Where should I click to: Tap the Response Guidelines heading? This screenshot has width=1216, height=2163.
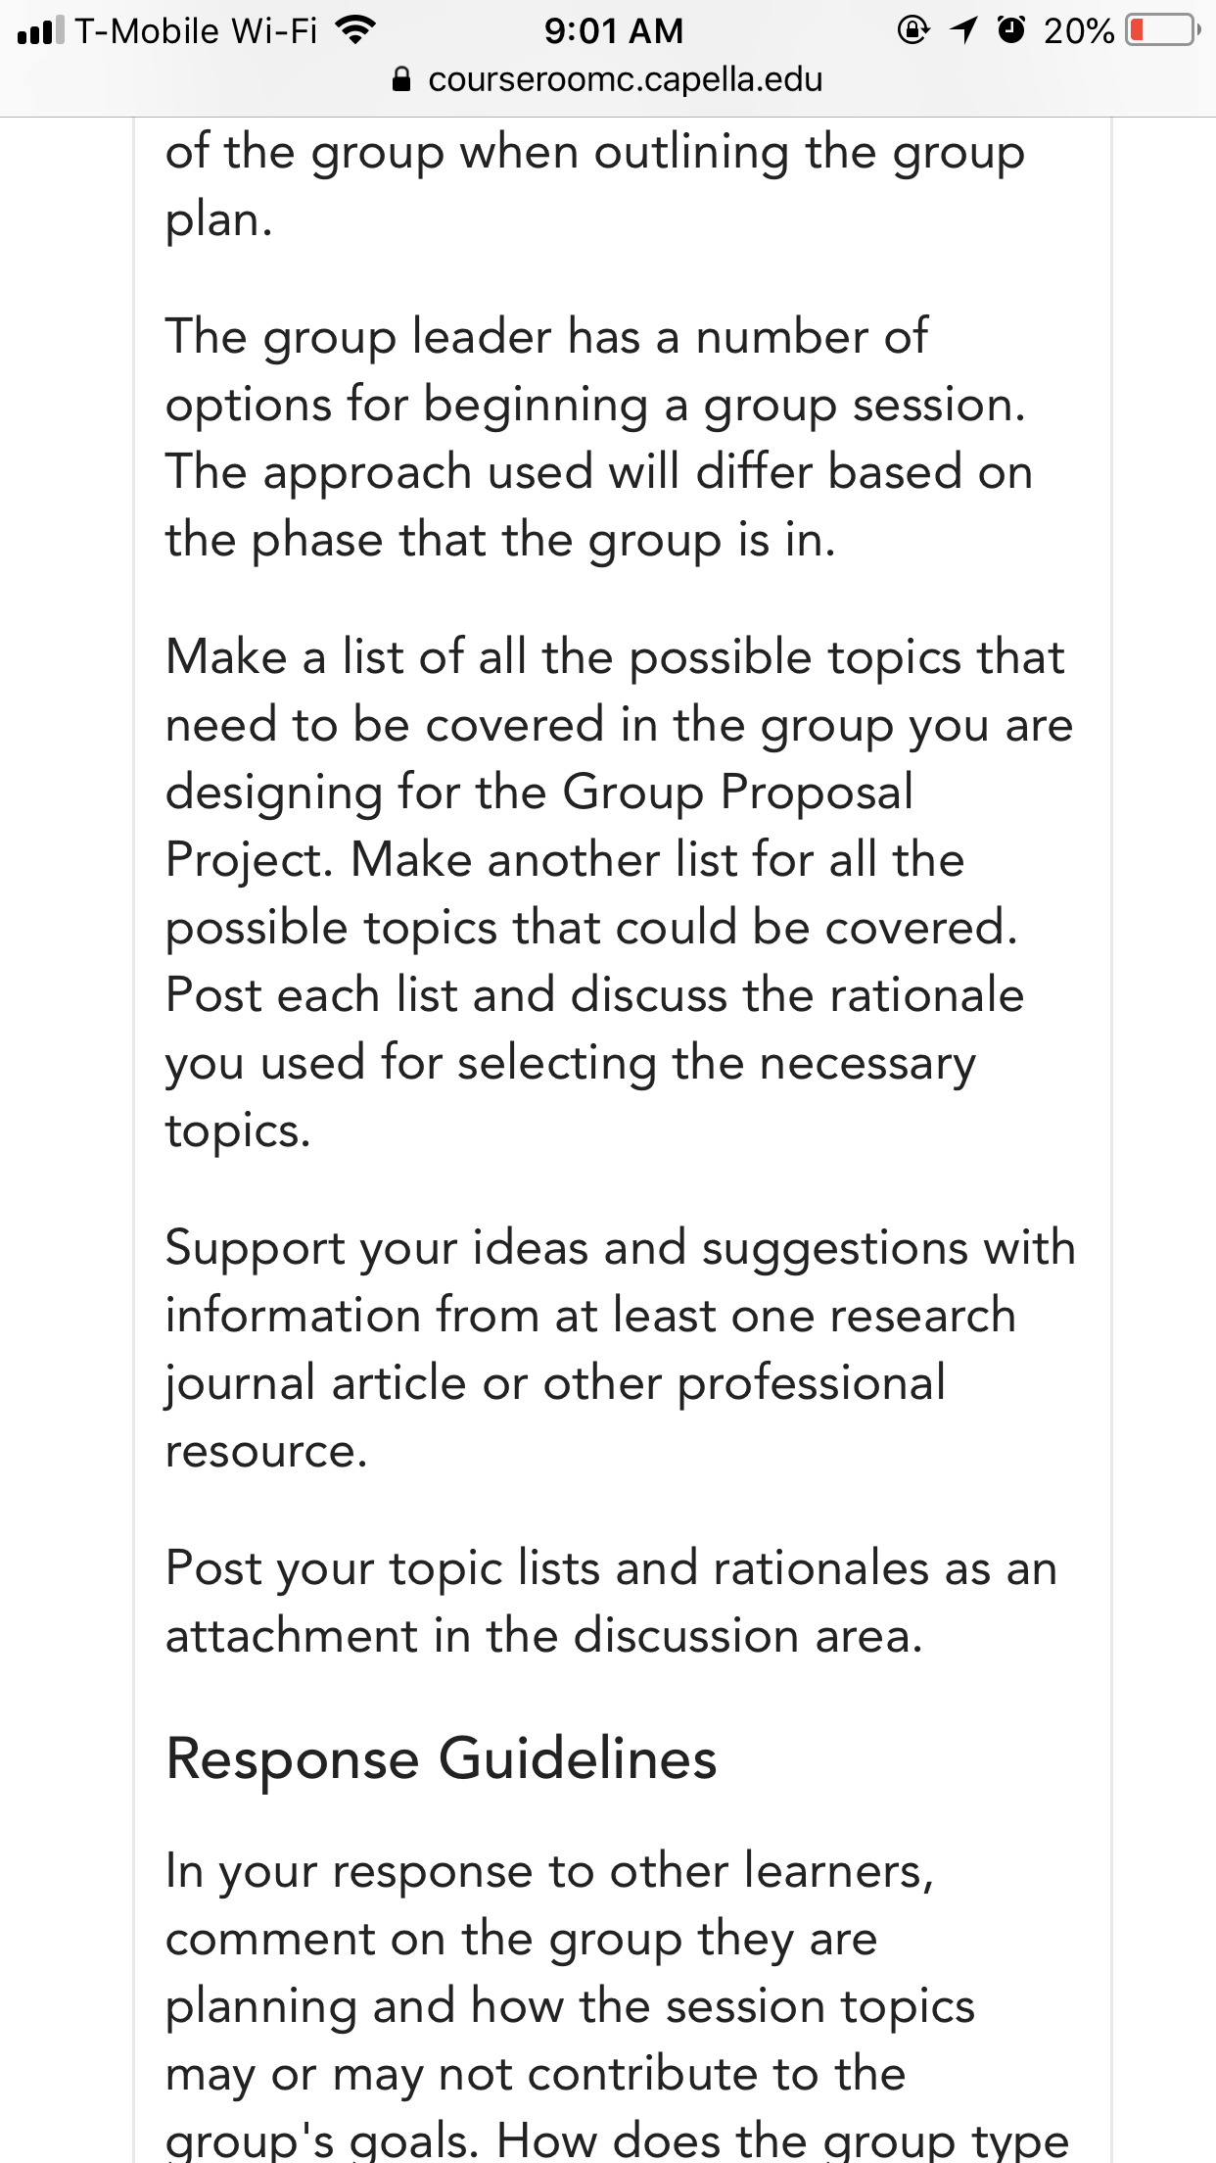(x=442, y=1758)
